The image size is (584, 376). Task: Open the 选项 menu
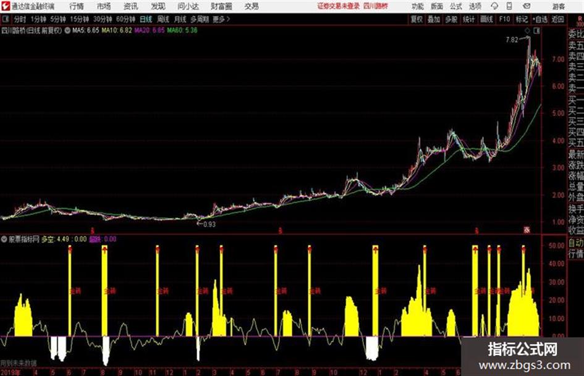(x=475, y=6)
